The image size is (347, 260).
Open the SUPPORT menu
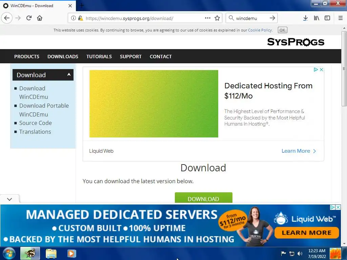point(131,57)
